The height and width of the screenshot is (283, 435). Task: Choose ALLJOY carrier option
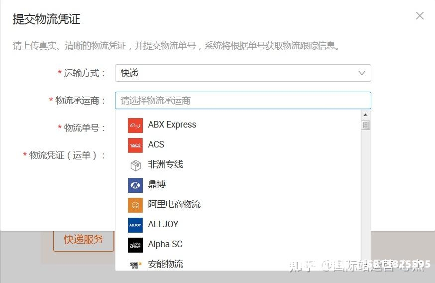pyautogui.click(x=163, y=224)
